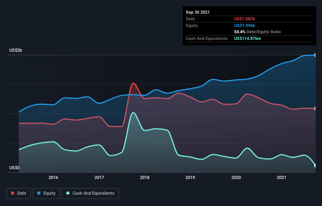Click the US$1.996b equity value
This screenshot has width=322, height=206.
[244, 25]
